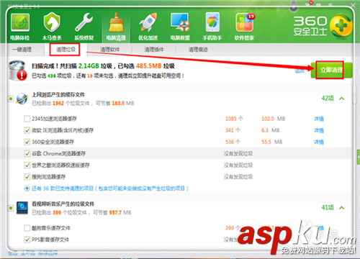Close the 360 window with X
The width and height of the screenshot is (360, 259).
click(353, 5)
